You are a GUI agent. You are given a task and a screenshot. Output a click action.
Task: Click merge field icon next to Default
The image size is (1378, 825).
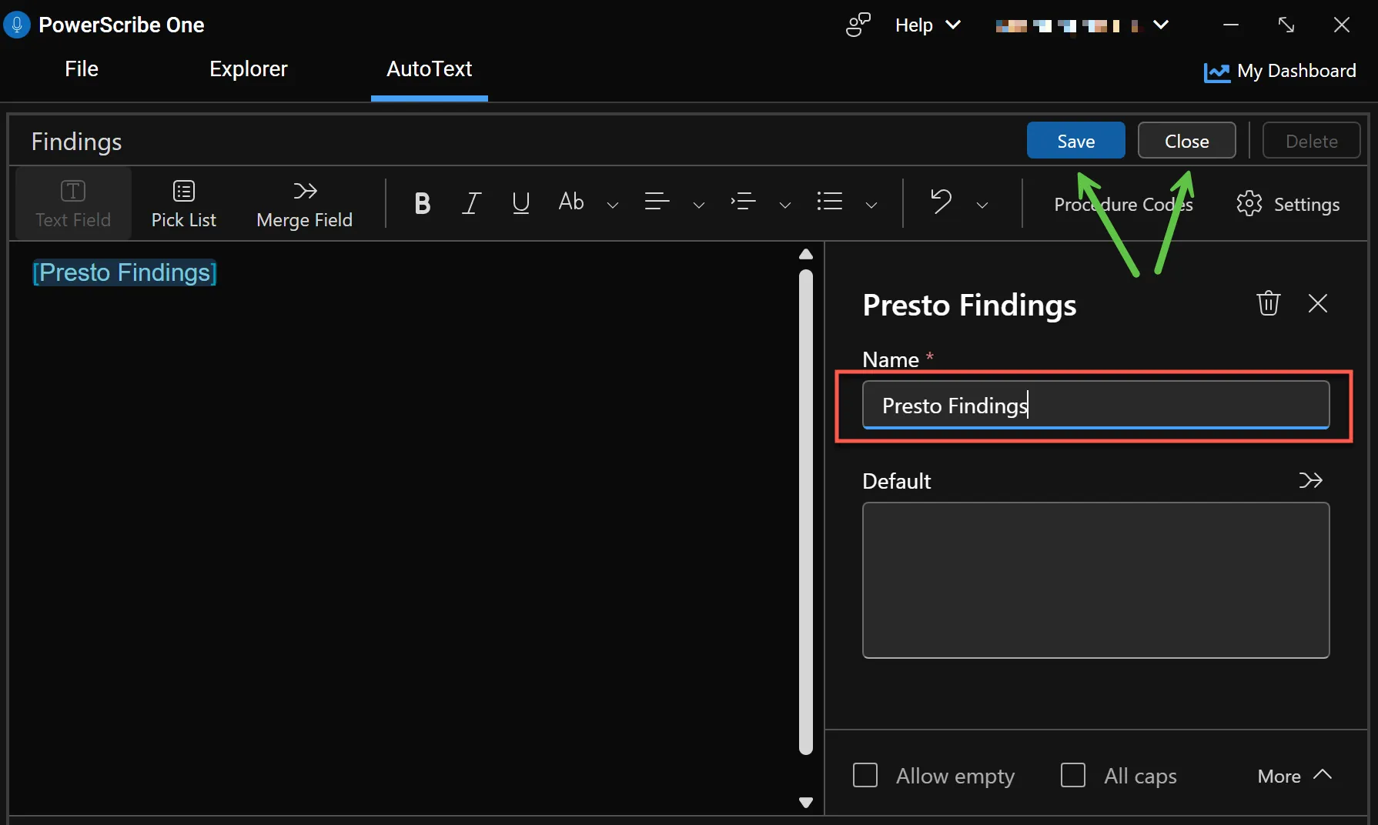1310,480
